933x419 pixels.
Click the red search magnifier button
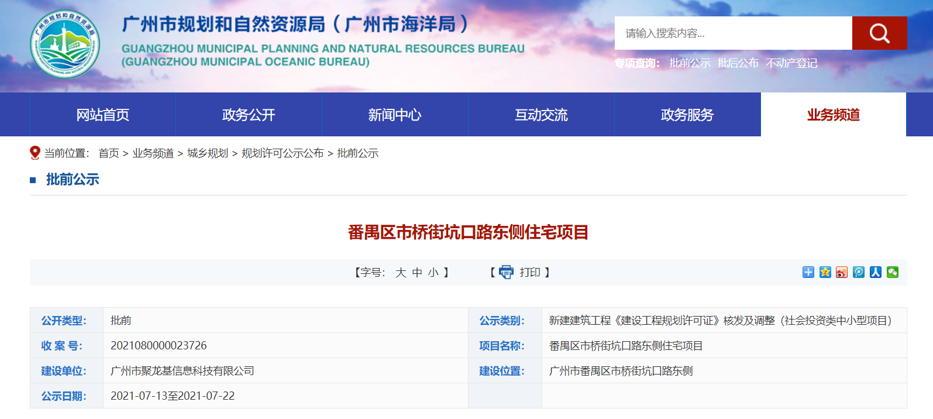(x=879, y=33)
